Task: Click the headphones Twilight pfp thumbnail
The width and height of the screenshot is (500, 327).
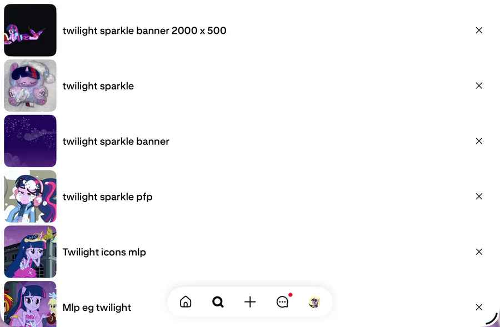Action: point(30,197)
